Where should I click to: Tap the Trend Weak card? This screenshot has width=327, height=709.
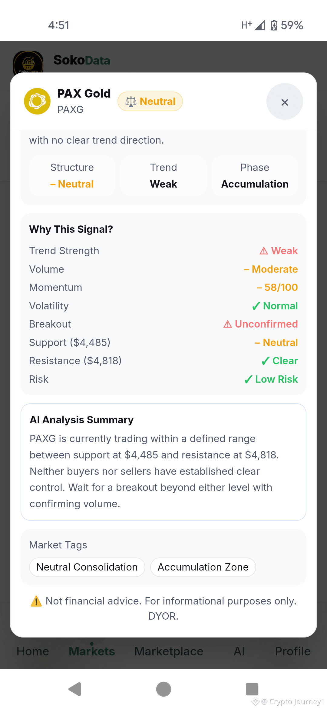point(163,176)
